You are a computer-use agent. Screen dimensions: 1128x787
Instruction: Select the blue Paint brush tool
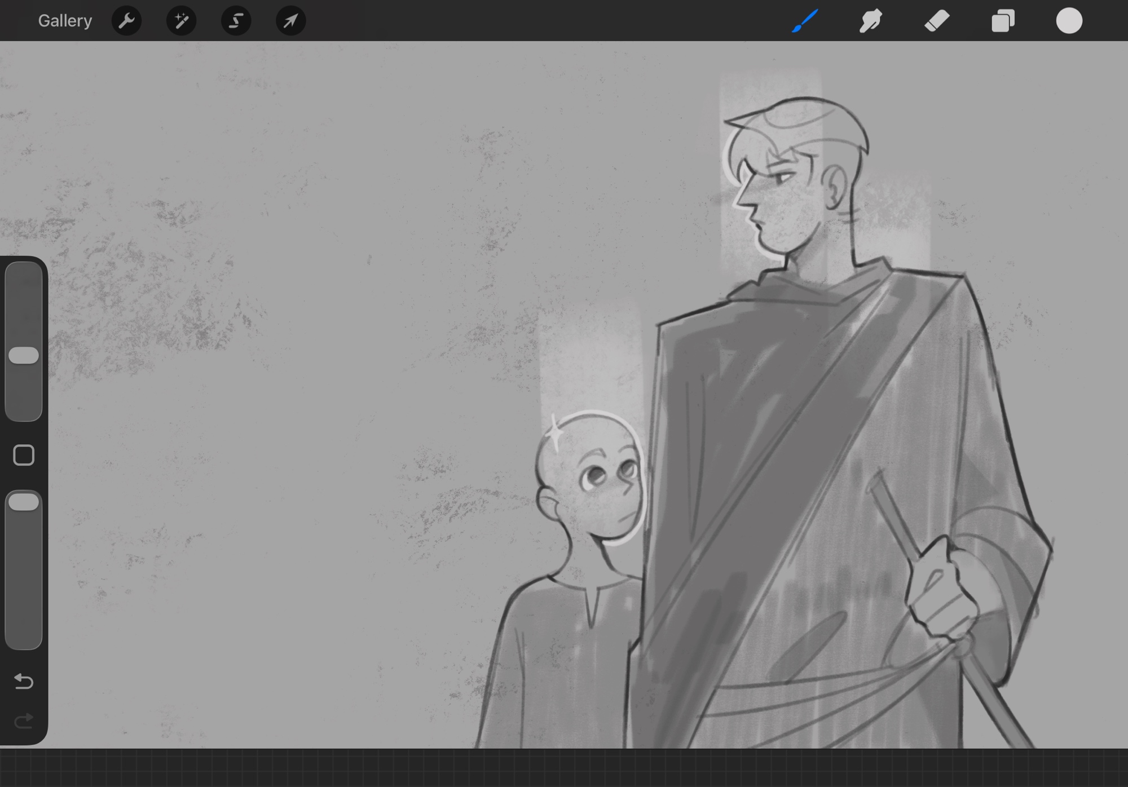(805, 21)
